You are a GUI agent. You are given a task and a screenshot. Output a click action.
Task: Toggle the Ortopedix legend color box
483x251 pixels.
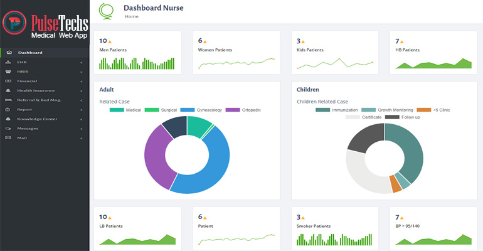233,110
